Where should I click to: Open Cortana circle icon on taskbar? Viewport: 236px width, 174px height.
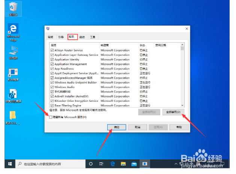pyautogui.click(x=91, y=164)
